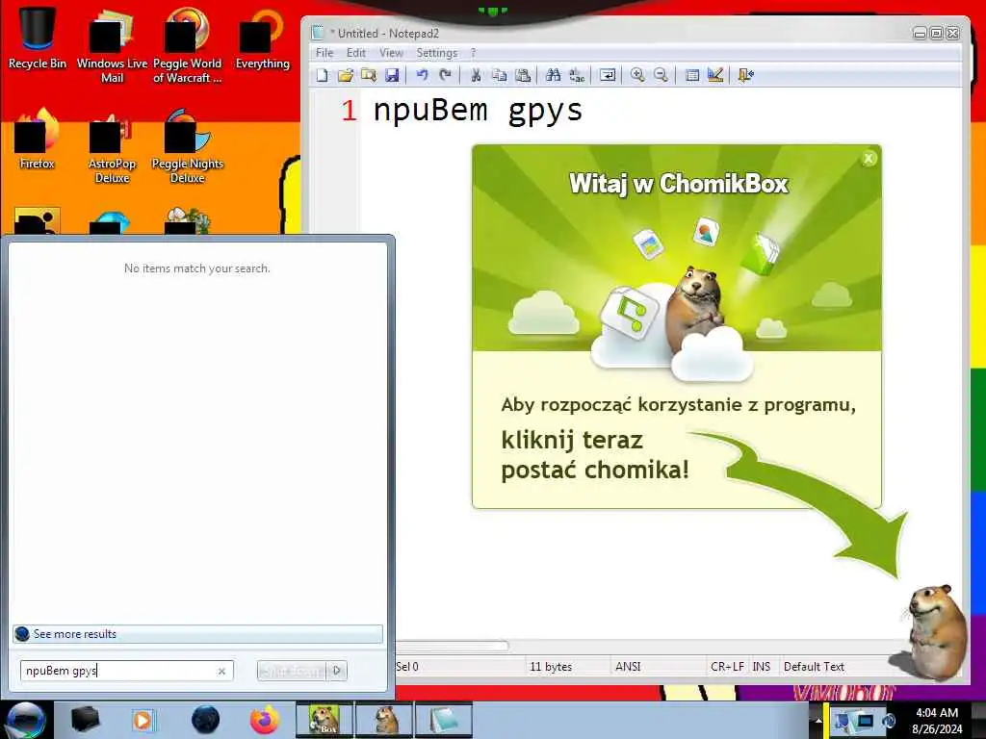Zoom in with the magnifier plus icon
Viewport: 986px width, 739px height.
pyautogui.click(x=637, y=75)
